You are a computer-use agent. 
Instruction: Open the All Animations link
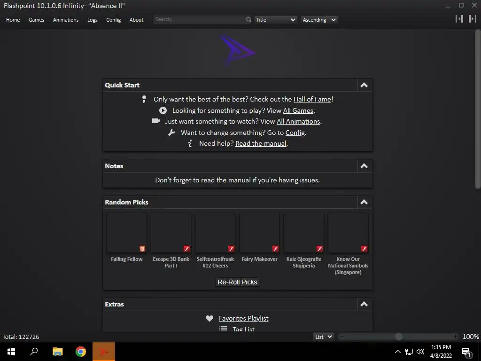tap(298, 121)
